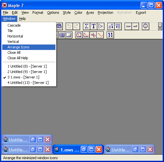
Task: Open the Projection menu
Action: 105,12
